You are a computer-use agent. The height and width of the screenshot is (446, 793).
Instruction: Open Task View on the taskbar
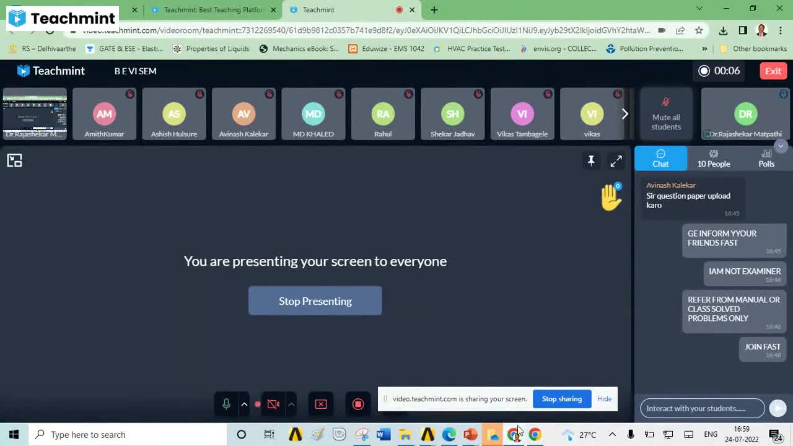(269, 435)
